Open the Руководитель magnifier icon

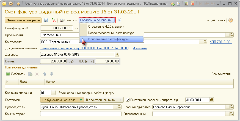click(x=119, y=107)
